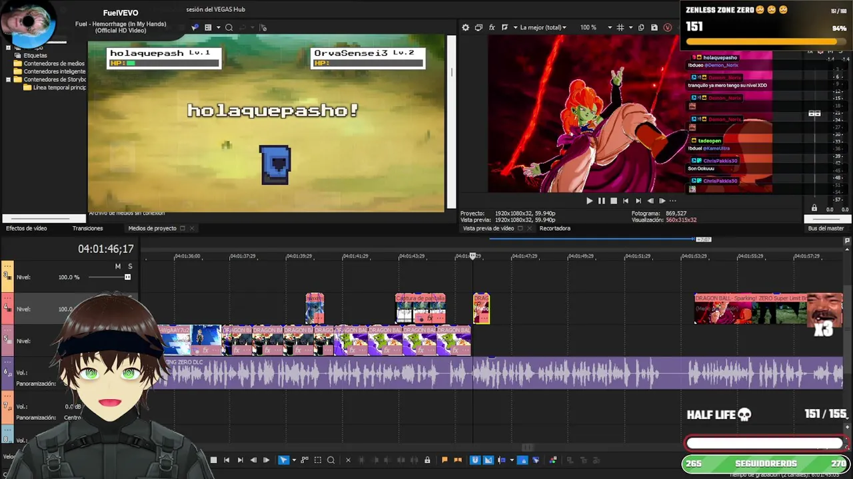Click Delete X icon in timeline toolbar
This screenshot has width=853, height=479.
tap(348, 460)
